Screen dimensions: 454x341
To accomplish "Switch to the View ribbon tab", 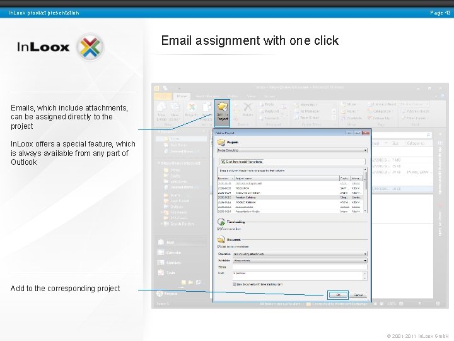I will 251,96.
